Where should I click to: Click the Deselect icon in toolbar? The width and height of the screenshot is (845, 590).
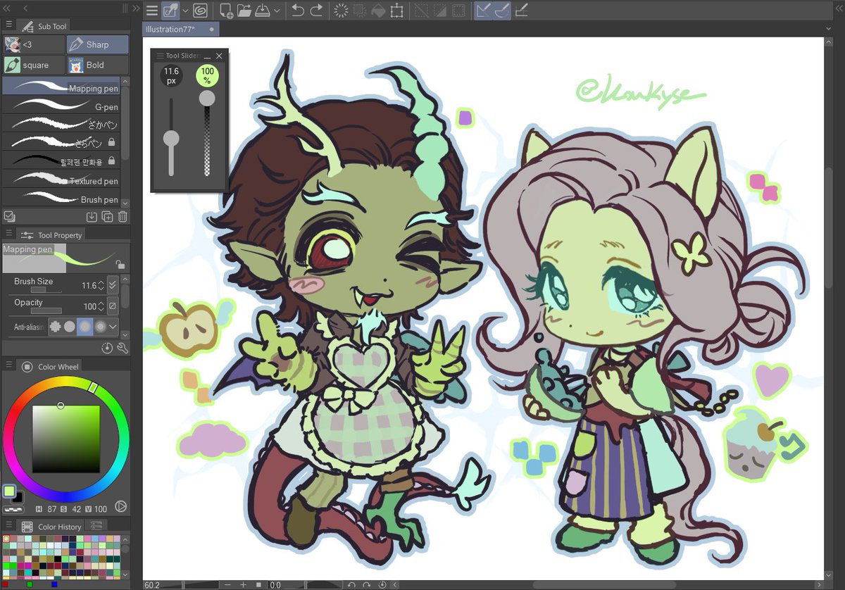(421, 11)
